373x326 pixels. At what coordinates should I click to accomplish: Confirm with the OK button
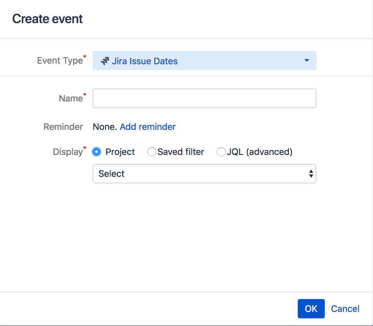click(311, 308)
